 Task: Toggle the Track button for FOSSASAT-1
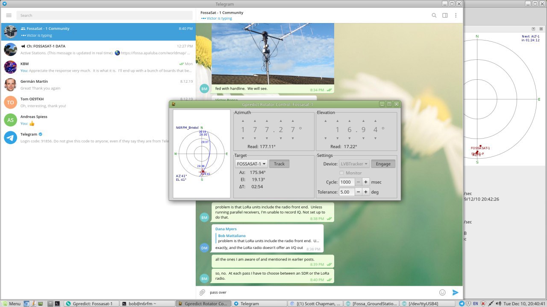279,164
